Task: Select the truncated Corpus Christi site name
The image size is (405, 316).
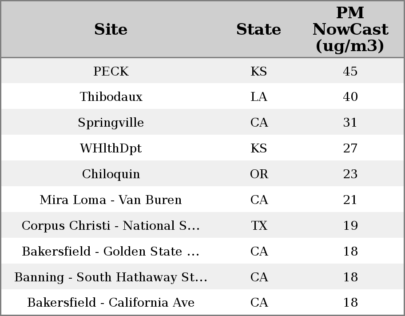Action: (111, 226)
